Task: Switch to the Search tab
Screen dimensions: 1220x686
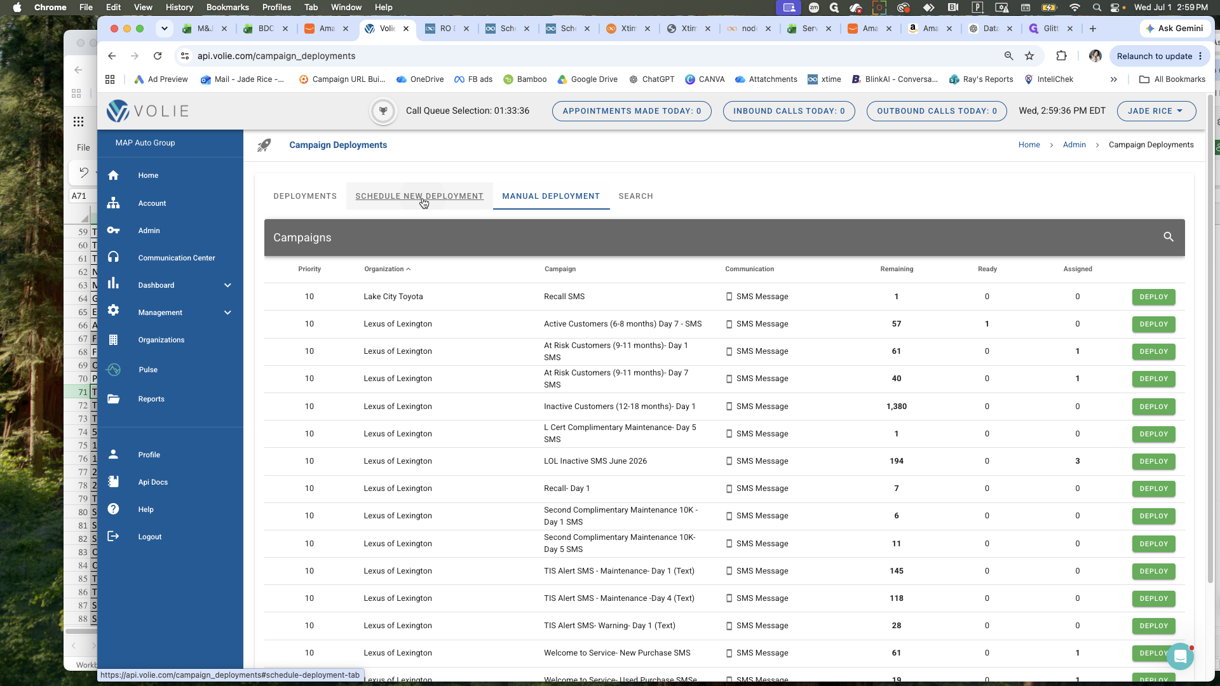Action: click(x=636, y=196)
